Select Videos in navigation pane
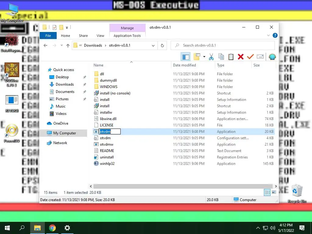312x234 pixels. pyautogui.click(x=61, y=114)
